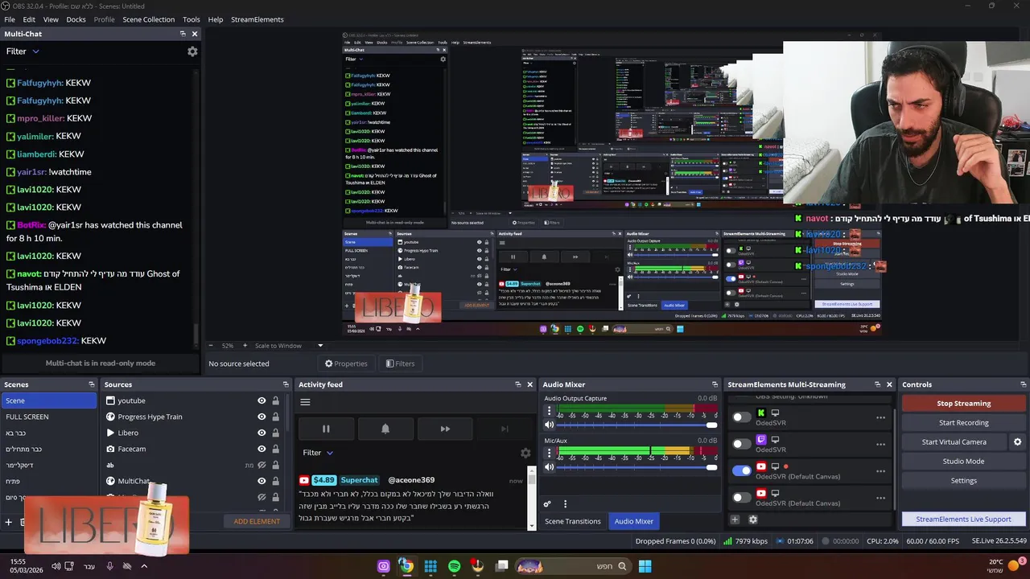1030x579 pixels.
Task: Click the ADD ELEMENT button
Action: coord(257,522)
